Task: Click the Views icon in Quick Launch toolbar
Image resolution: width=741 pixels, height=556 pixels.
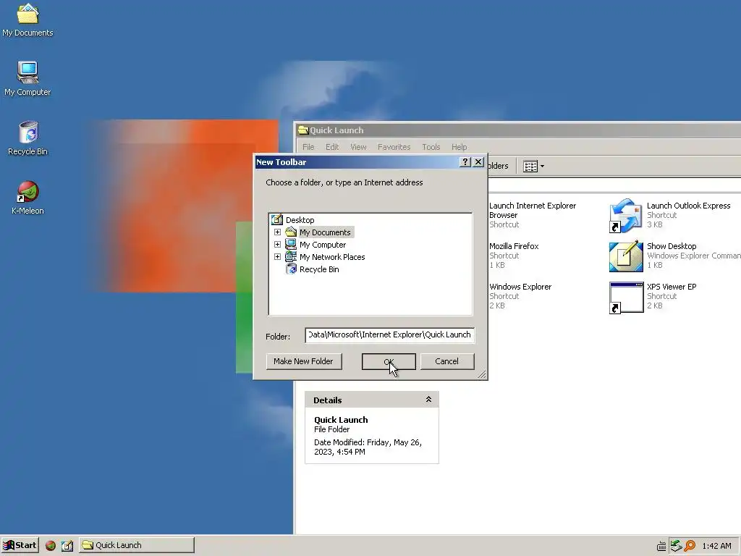Action: point(530,166)
